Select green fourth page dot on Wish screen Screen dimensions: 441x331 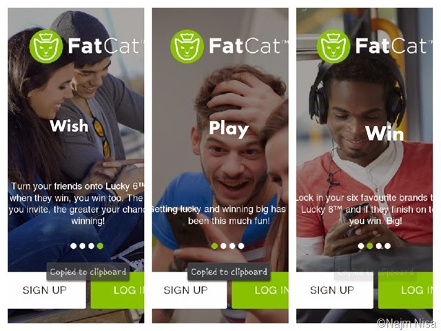click(100, 246)
